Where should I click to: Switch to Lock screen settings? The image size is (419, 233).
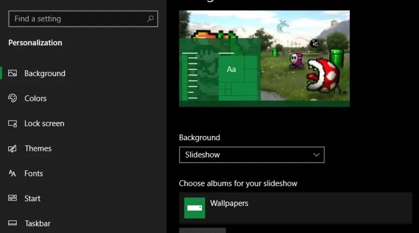coord(44,123)
